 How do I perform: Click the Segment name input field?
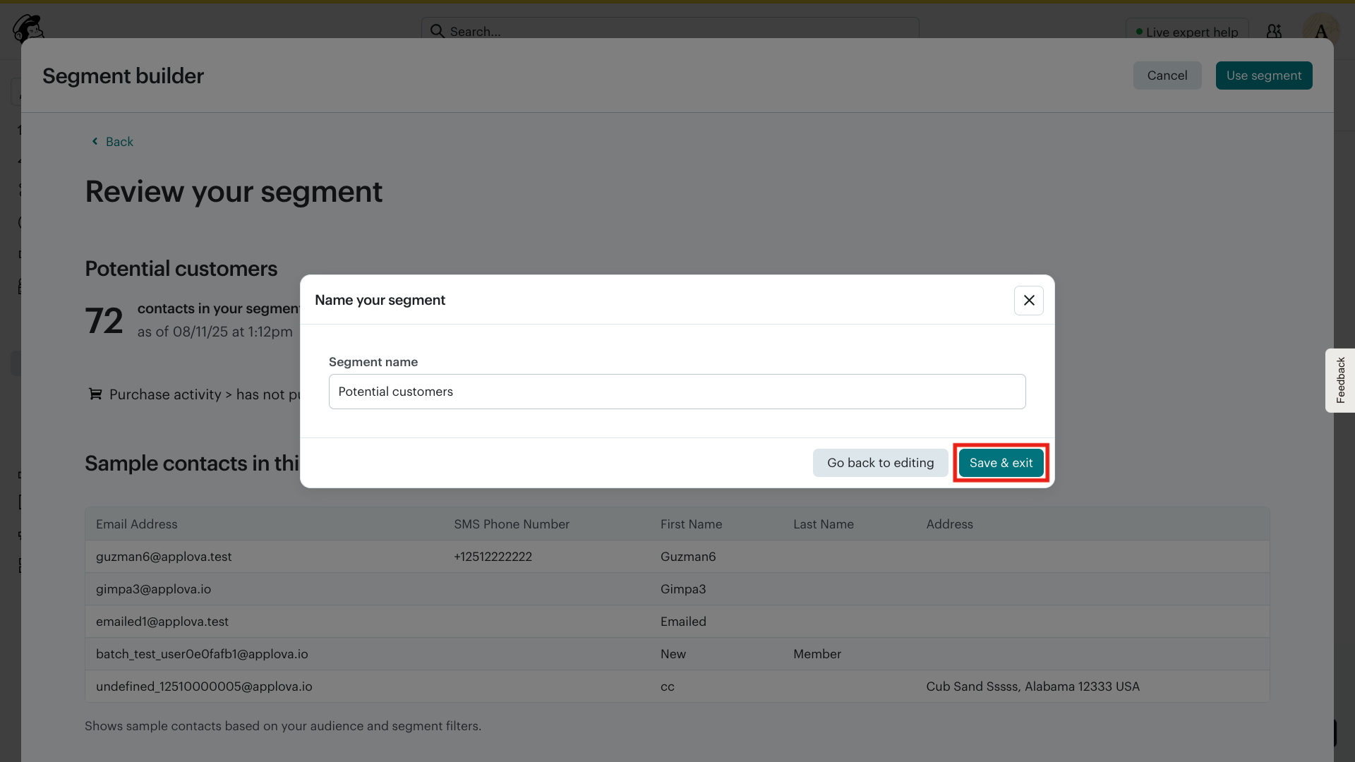pyautogui.click(x=677, y=392)
